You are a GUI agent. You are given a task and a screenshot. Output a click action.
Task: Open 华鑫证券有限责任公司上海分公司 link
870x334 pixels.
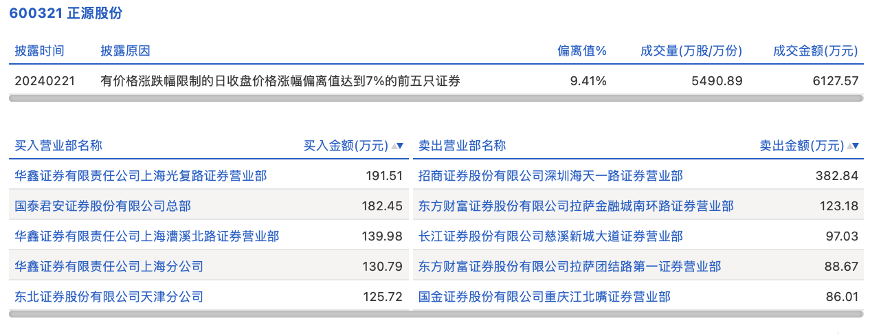click(x=109, y=267)
